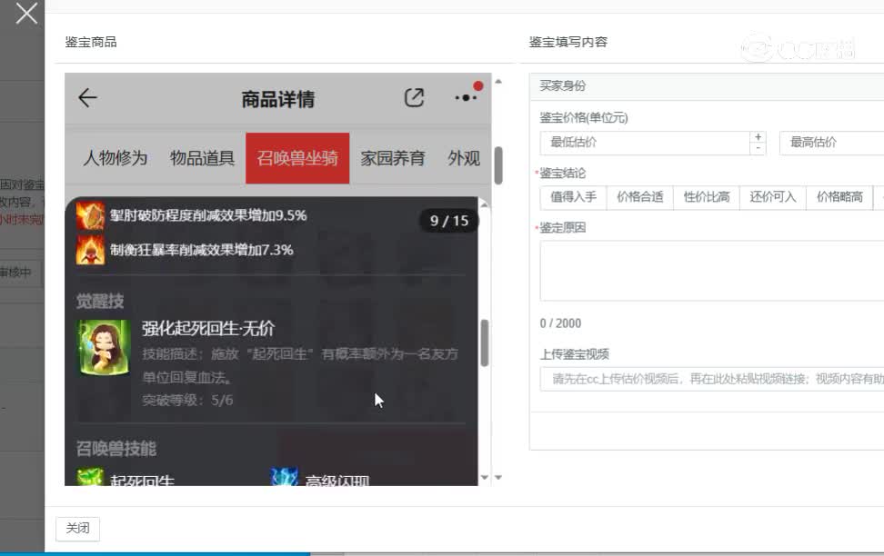Click the 最低估价 input field
Screen dimensions: 884x556
tap(644, 143)
